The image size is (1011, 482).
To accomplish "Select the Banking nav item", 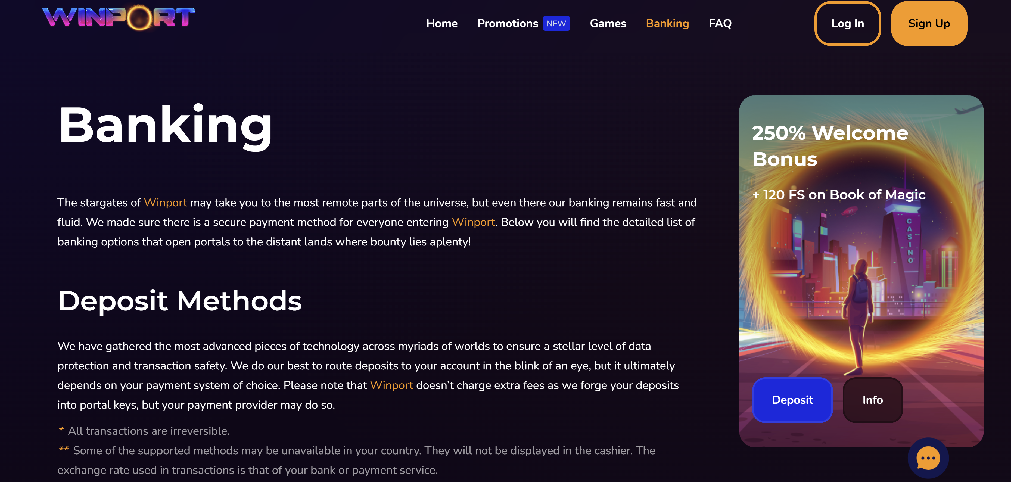I will (x=667, y=24).
